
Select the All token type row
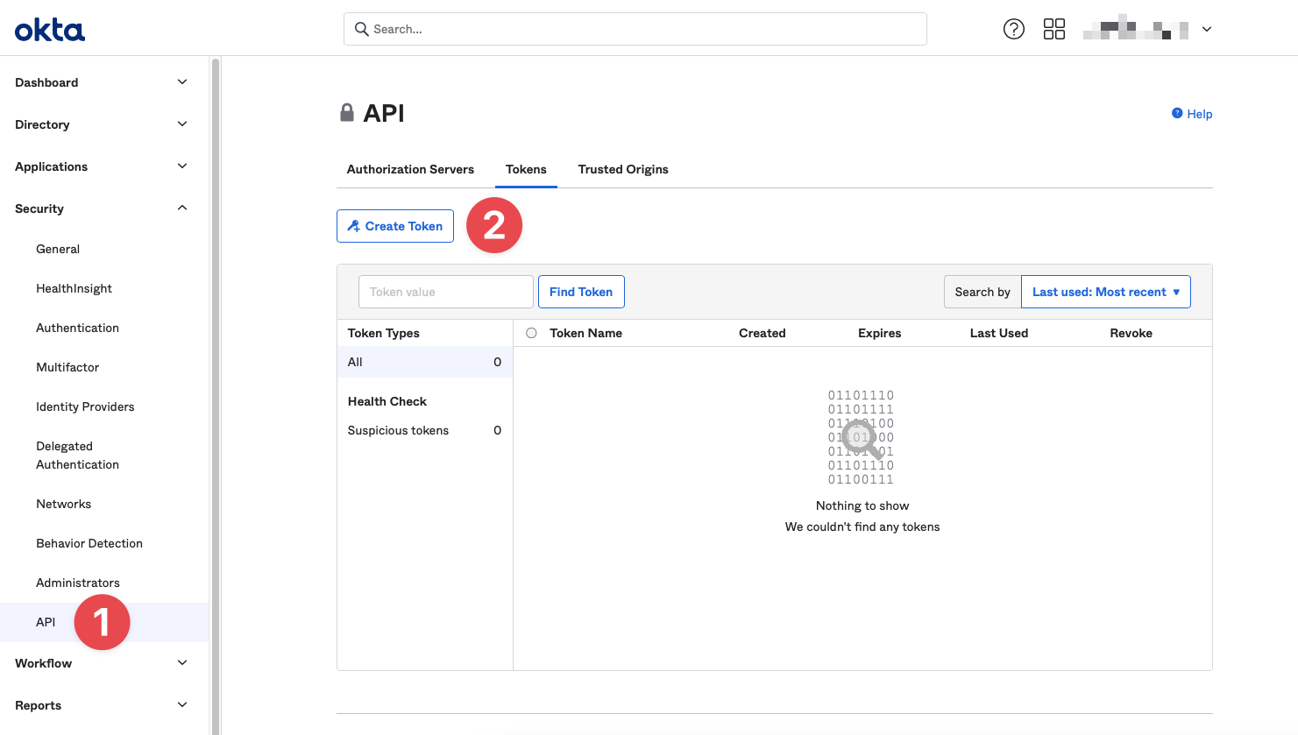(425, 362)
